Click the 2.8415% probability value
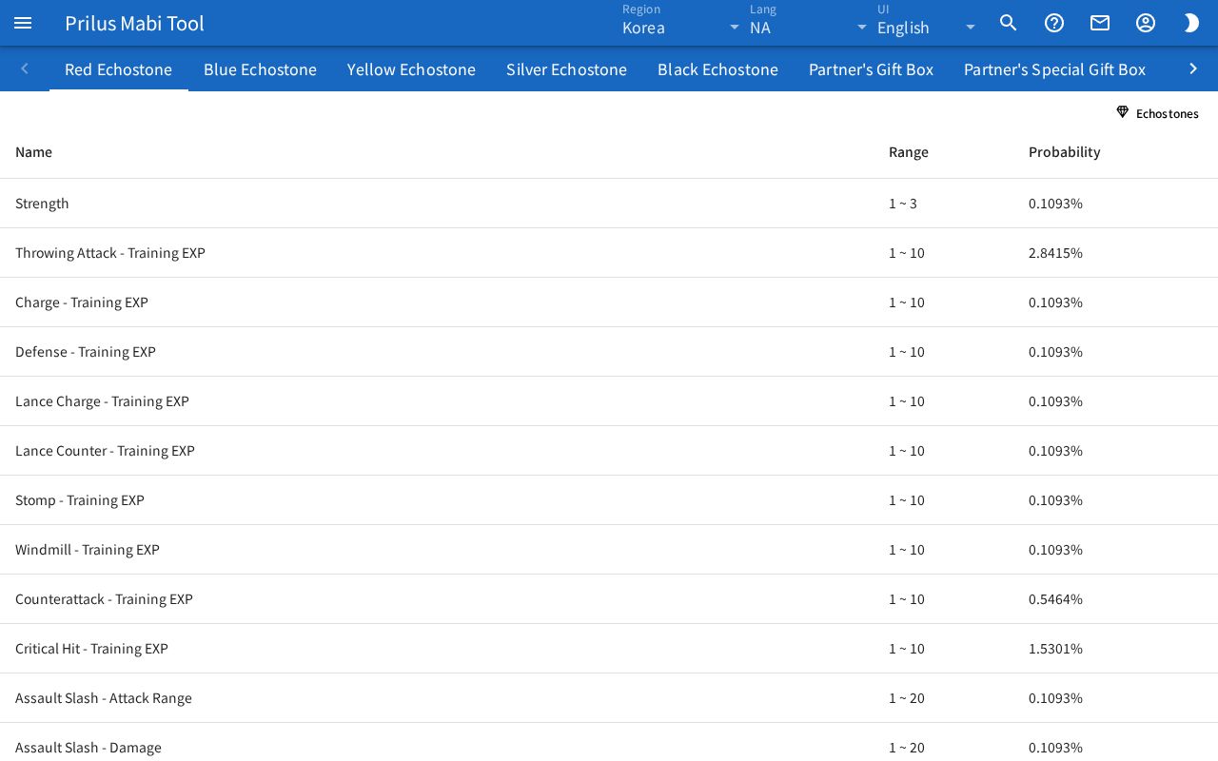The height and width of the screenshot is (761, 1218). pyautogui.click(x=1055, y=253)
